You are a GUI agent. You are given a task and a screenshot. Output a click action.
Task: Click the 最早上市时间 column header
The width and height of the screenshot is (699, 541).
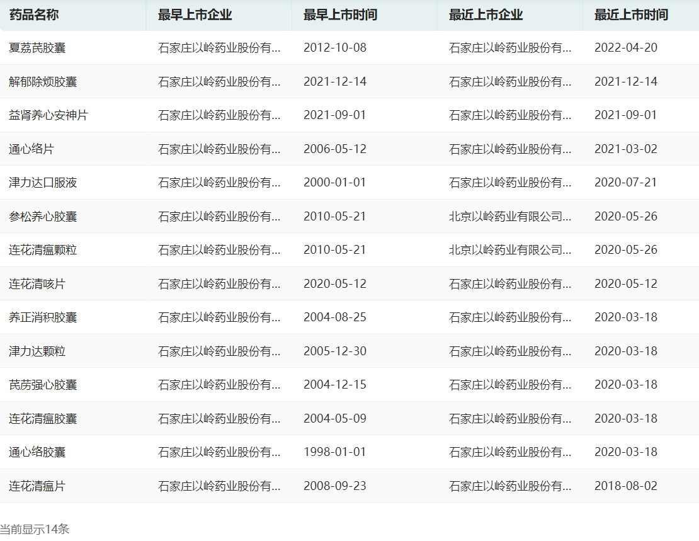tap(340, 15)
